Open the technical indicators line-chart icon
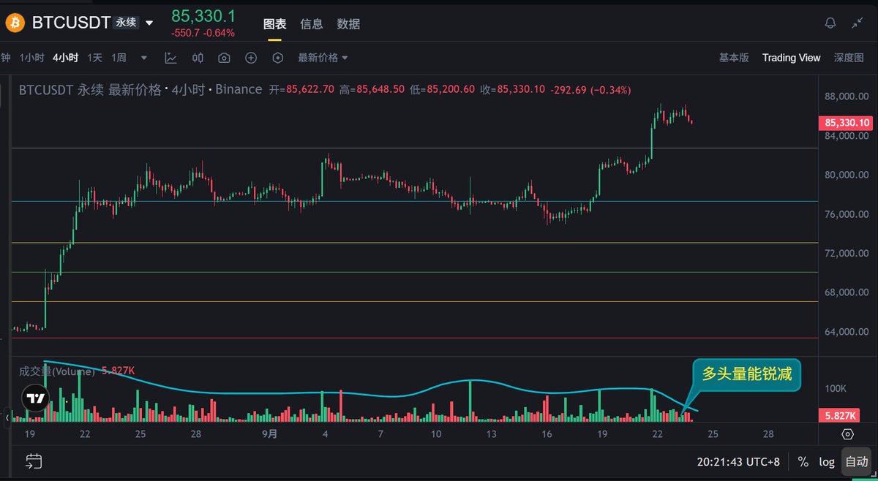The height and width of the screenshot is (481, 878). coord(170,58)
